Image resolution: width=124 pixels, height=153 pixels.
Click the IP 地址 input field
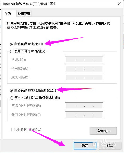pyautogui.click(x=84, y=60)
